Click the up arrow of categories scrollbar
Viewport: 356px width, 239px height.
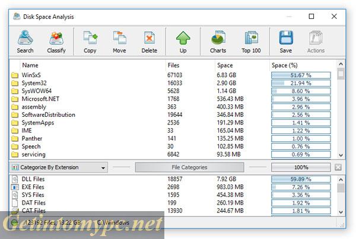(x=341, y=180)
